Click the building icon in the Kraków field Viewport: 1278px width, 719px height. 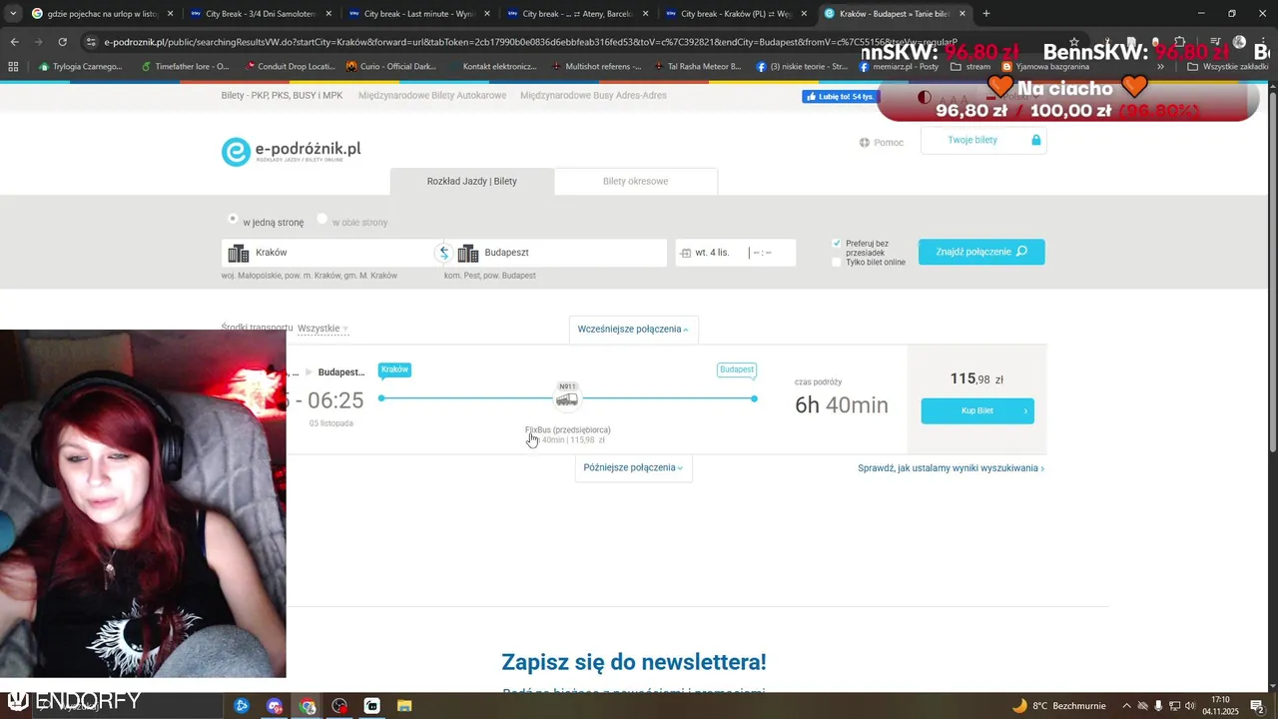238,253
